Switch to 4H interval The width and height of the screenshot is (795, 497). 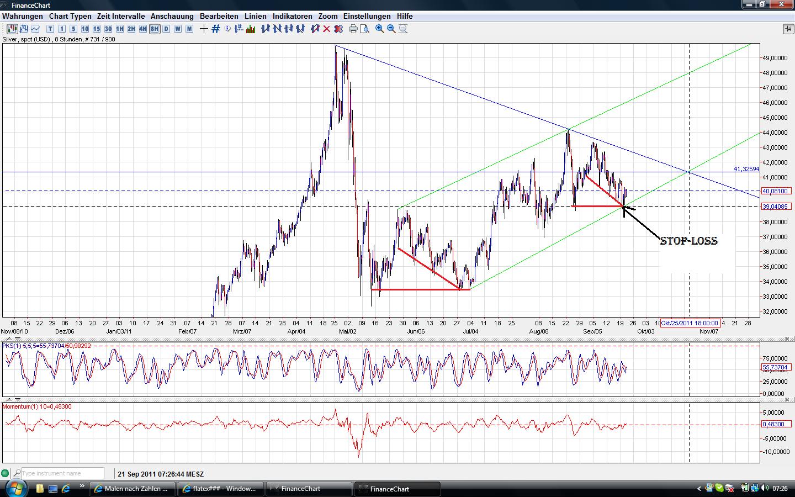(143, 29)
